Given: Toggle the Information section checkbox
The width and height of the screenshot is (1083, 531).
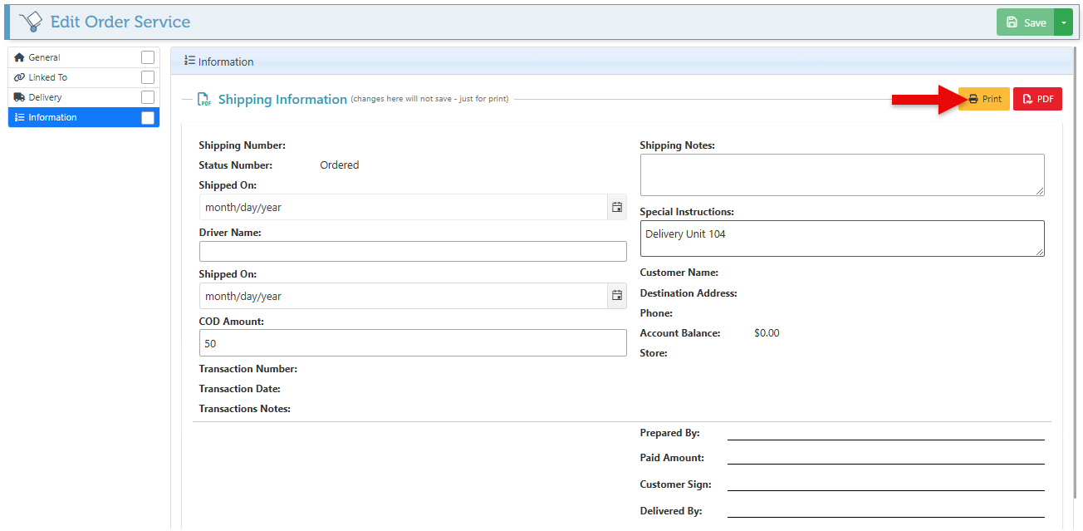Looking at the screenshot, I should click(x=148, y=118).
